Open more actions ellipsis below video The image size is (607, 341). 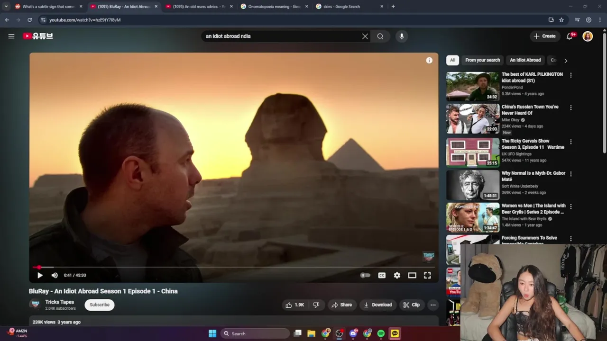[x=433, y=305]
